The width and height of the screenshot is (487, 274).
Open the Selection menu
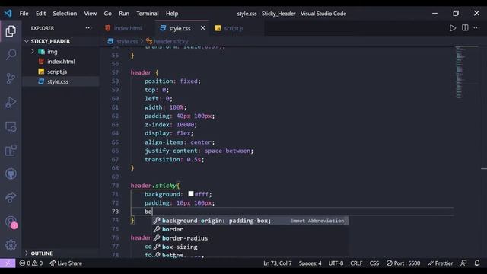click(65, 14)
